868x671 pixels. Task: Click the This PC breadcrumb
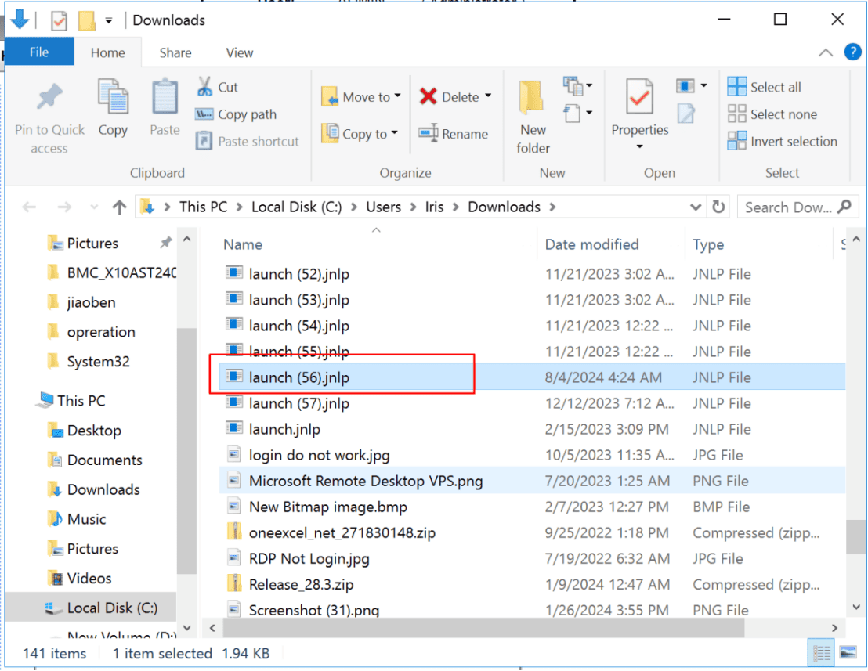tap(203, 207)
